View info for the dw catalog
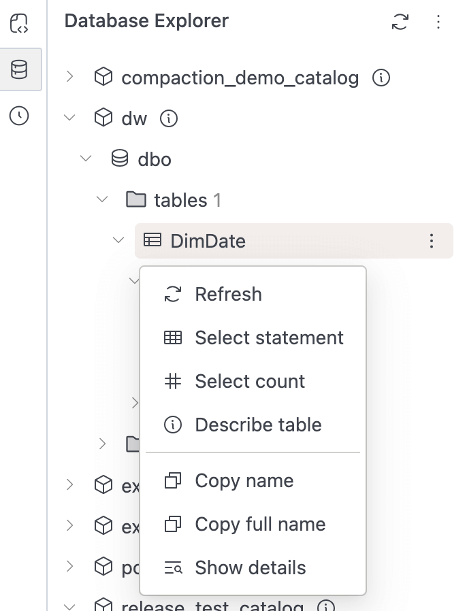The width and height of the screenshot is (467, 611). click(168, 118)
